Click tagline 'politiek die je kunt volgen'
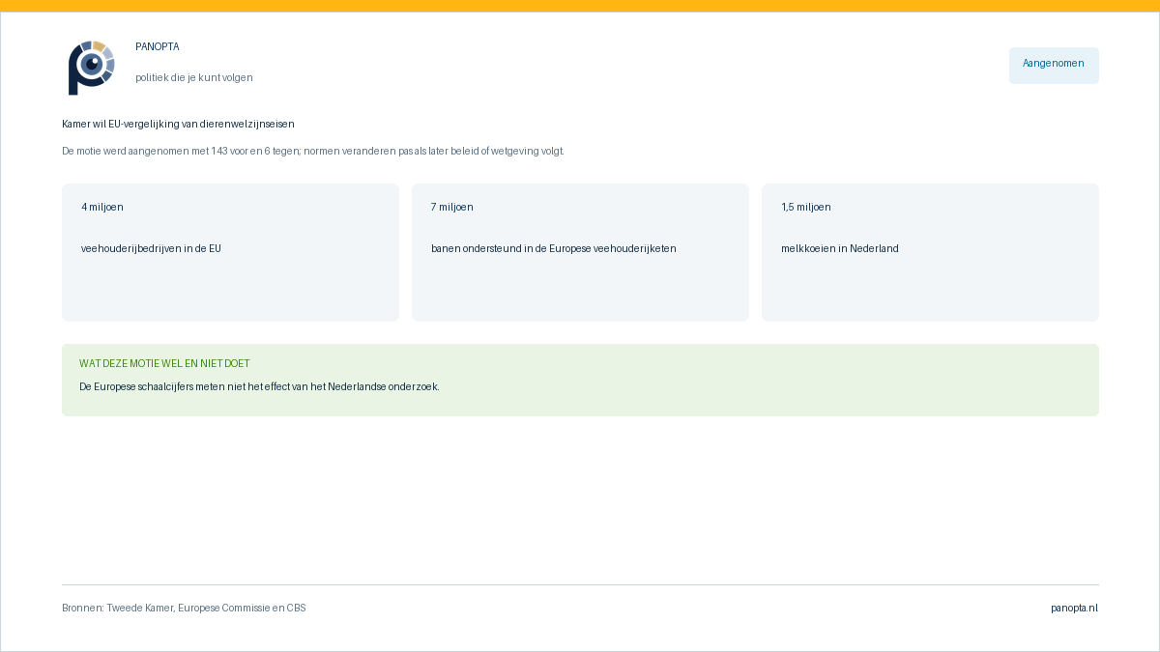1160x652 pixels. point(194,77)
